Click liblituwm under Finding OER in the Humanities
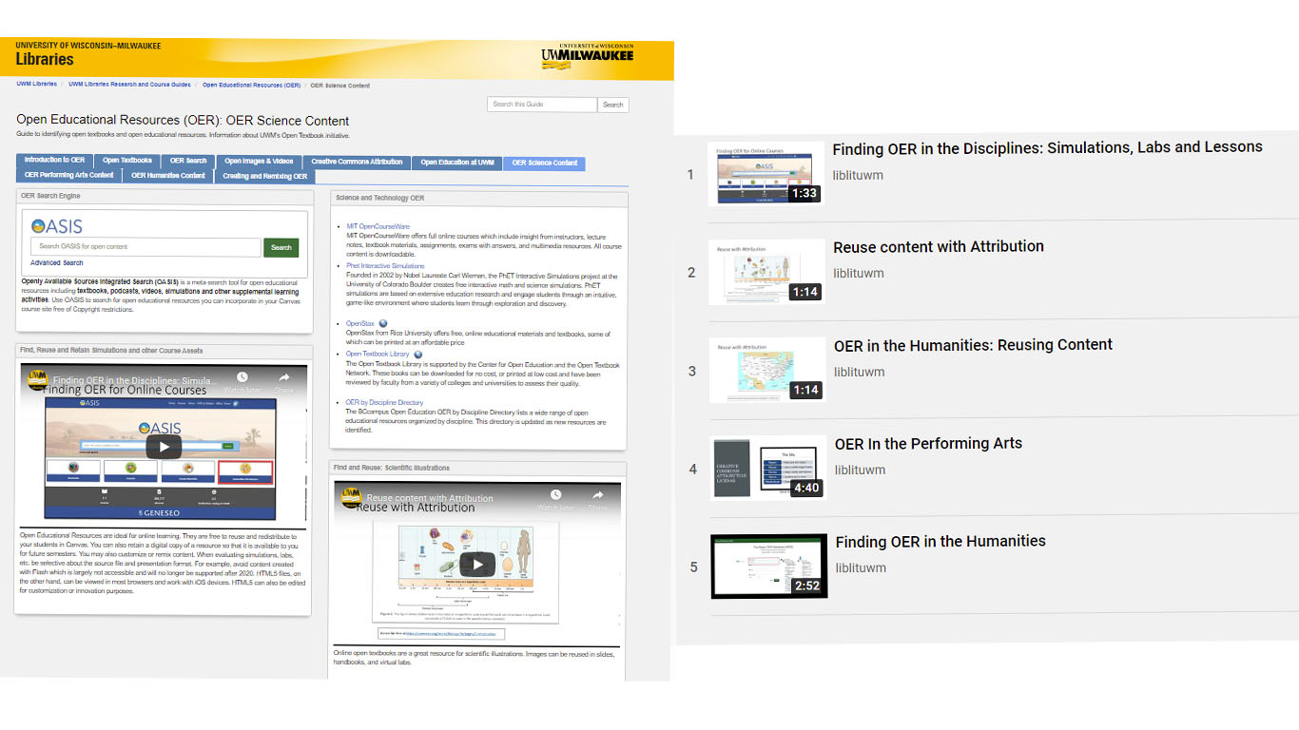This screenshot has width=1299, height=730. [861, 567]
